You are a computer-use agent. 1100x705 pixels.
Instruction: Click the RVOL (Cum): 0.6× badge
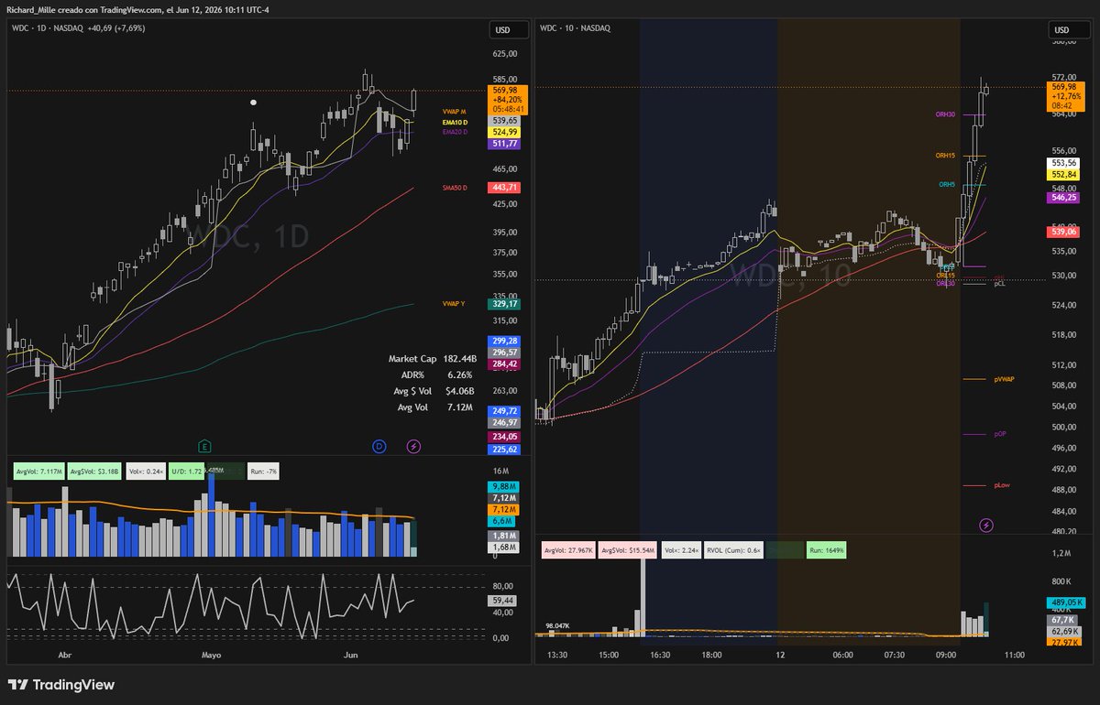[x=735, y=550]
